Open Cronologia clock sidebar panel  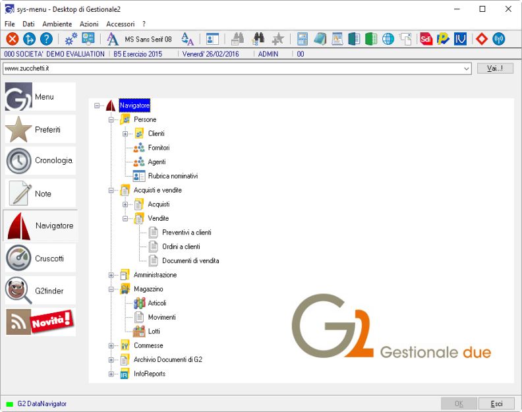[40, 161]
